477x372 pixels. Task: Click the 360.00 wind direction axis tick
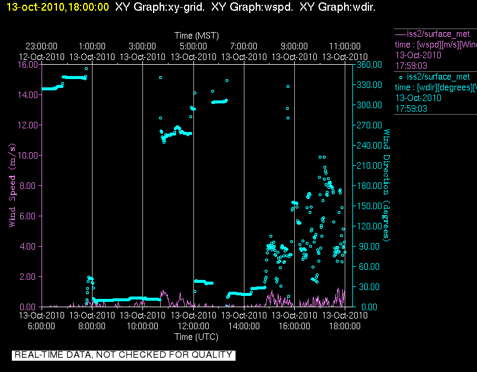[x=369, y=65]
